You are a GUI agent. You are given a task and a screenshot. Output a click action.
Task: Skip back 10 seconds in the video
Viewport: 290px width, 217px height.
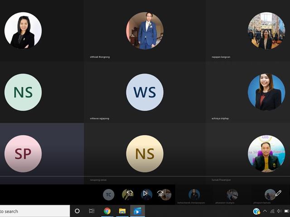(130, 194)
